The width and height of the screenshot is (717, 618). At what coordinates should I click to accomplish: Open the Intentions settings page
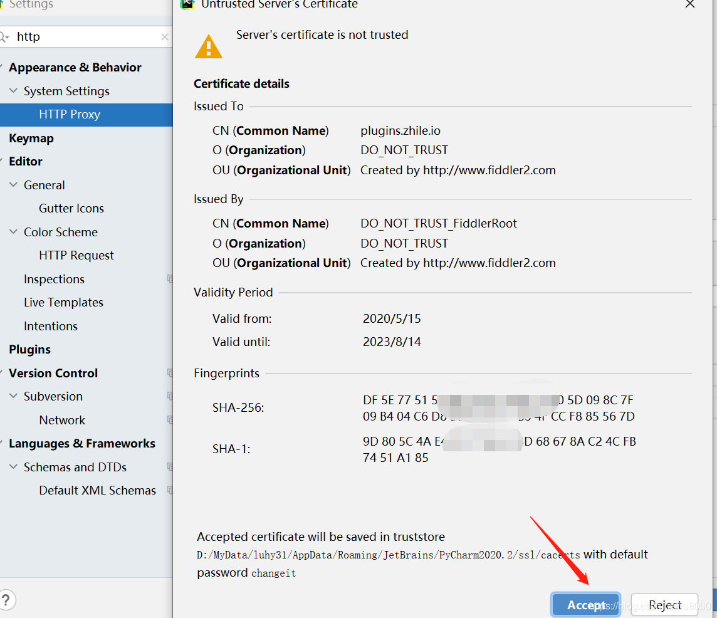coord(51,326)
